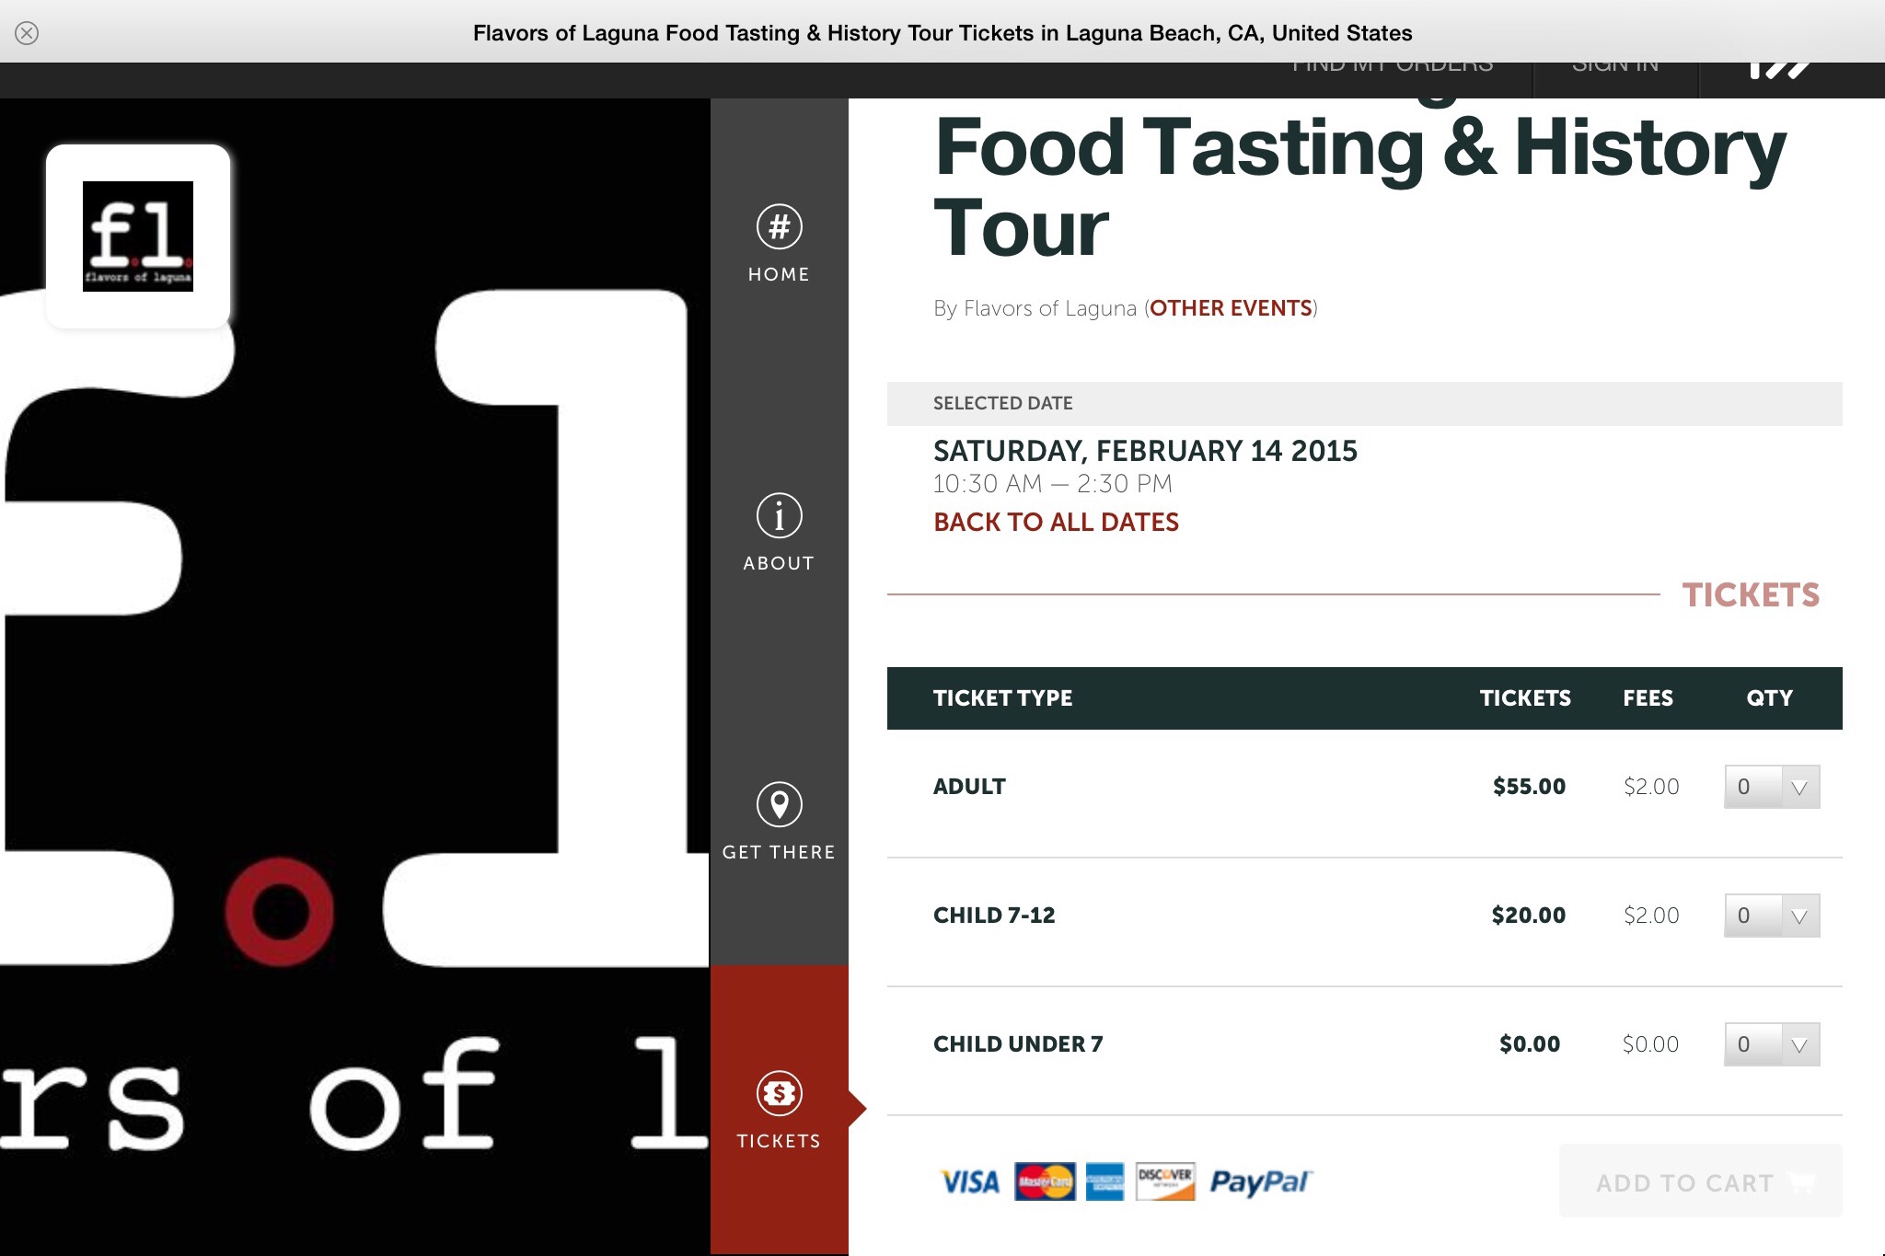Open the Tickets dollar icon tab
Image resolution: width=1885 pixels, height=1256 pixels.
[780, 1093]
